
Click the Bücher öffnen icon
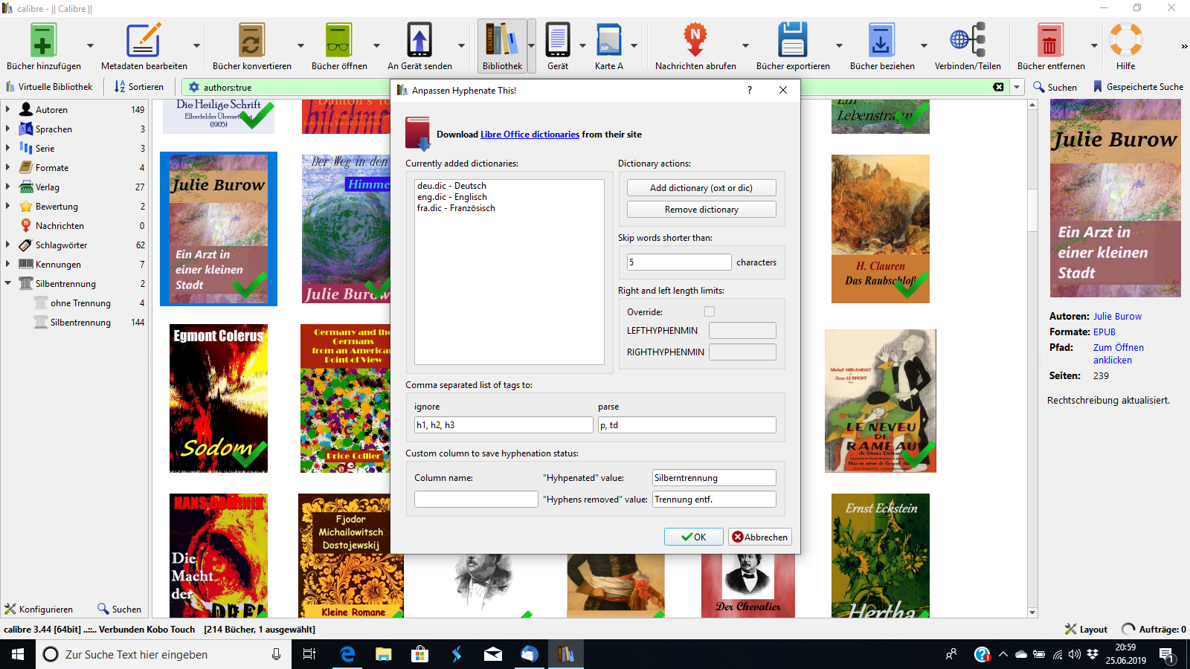tap(339, 40)
